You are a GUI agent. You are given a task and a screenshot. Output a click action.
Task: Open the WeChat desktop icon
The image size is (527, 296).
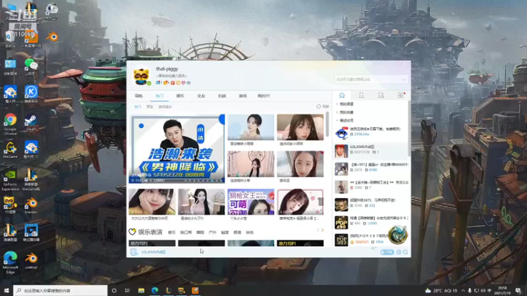coord(31,66)
